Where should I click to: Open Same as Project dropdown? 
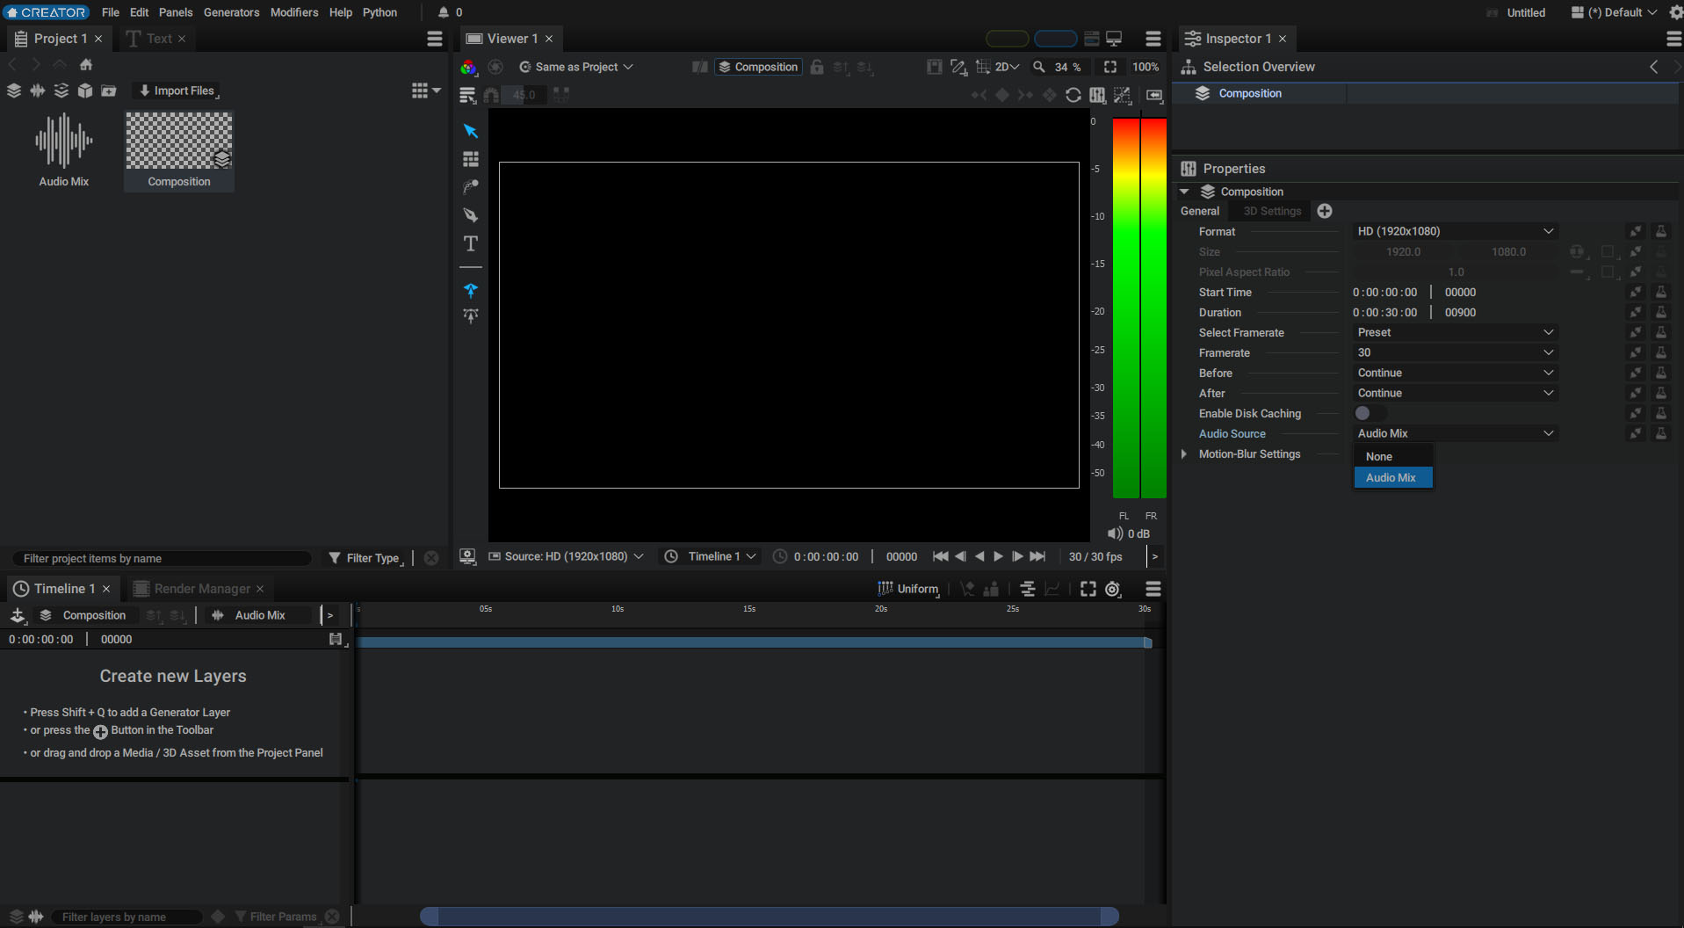tap(576, 67)
